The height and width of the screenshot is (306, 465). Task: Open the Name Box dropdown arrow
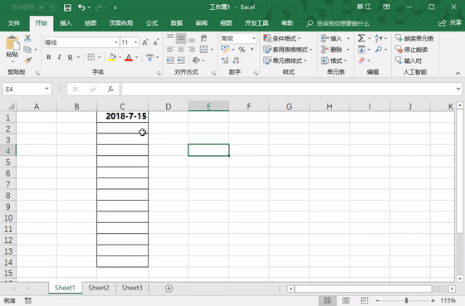pyautogui.click(x=46, y=89)
